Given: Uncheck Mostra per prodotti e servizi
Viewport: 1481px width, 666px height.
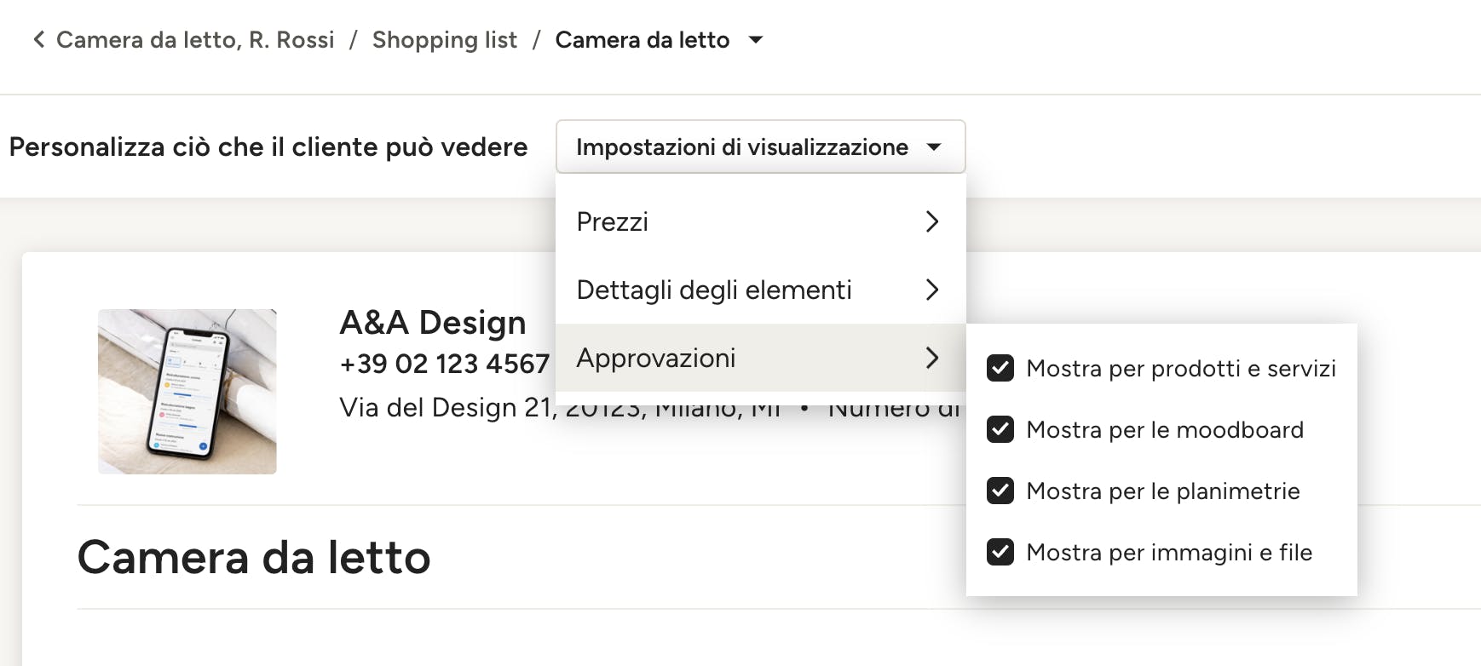Looking at the screenshot, I should (1000, 368).
